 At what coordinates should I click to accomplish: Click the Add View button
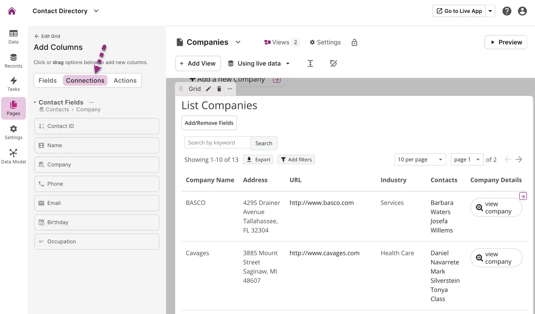[x=198, y=64]
